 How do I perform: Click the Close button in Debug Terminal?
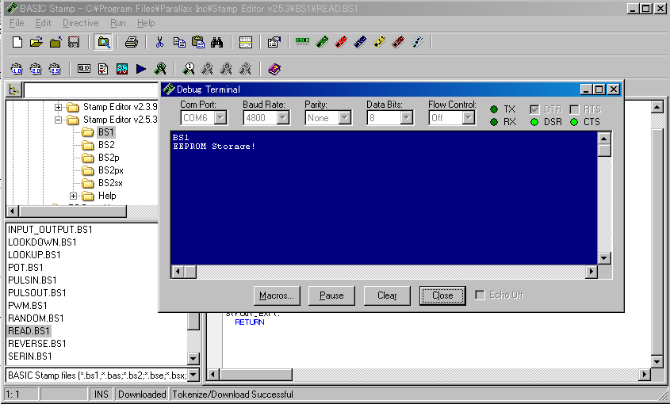(x=442, y=295)
